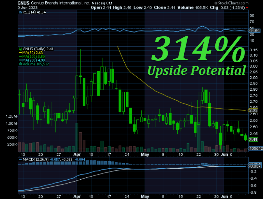The width and height of the screenshot is (263, 199).
Task: Click the "Close 2.41" value in the header
Action: [164, 8]
